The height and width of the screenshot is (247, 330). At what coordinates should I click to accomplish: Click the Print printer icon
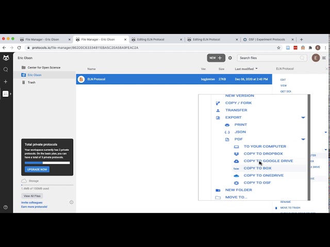coord(227,125)
